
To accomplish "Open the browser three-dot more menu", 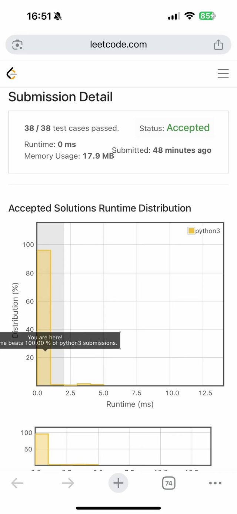I will point(215,483).
